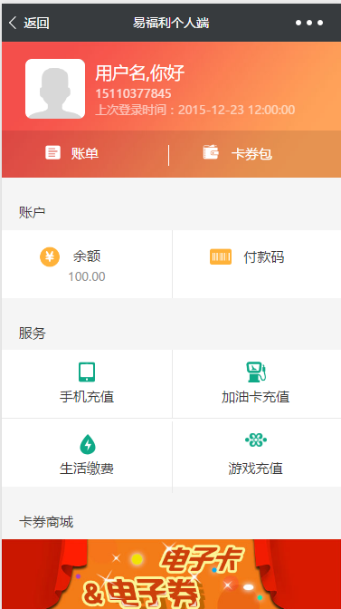Select 生活缴费 utility payment label
The height and width of the screenshot is (609, 341).
(x=87, y=469)
